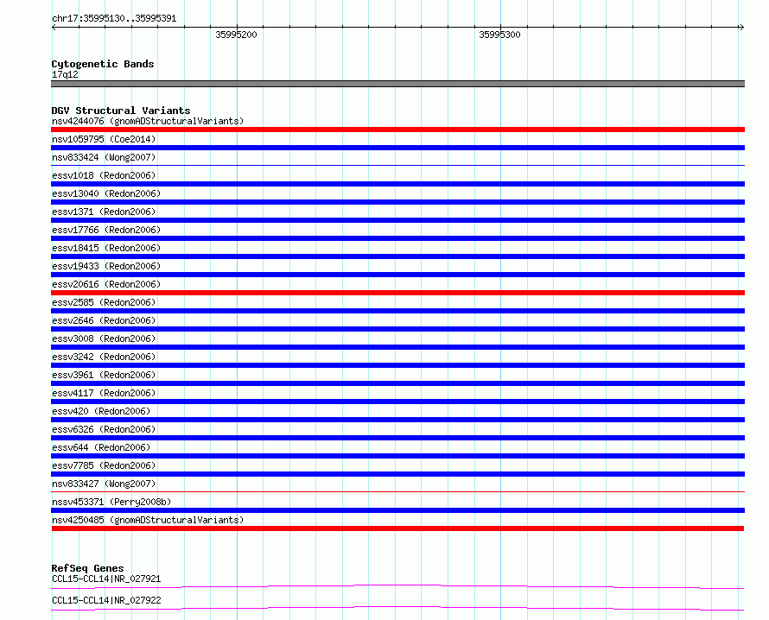The height and width of the screenshot is (620, 769).
Task: Select variant nsv4250485 (gnomADStructuralVariants) label
Action: pos(148,520)
